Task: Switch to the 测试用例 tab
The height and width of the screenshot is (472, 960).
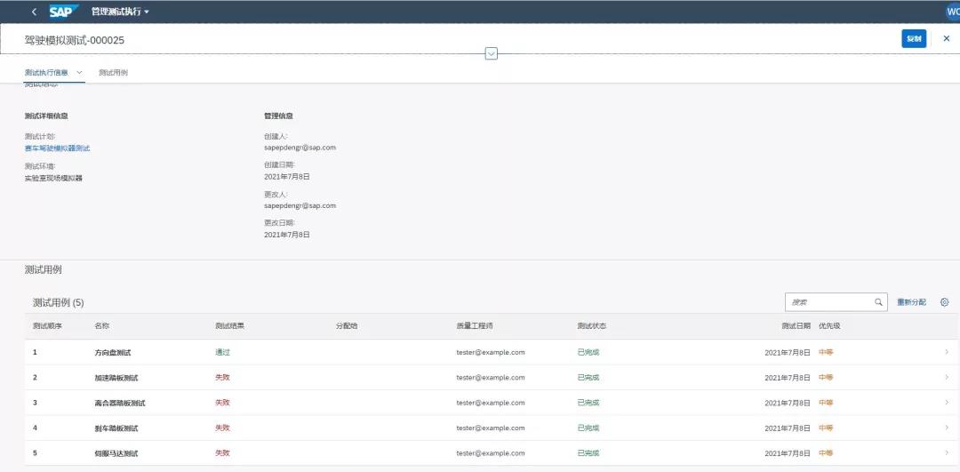Action: (113, 72)
